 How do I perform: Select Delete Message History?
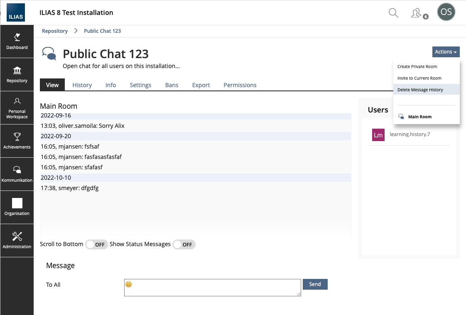coord(420,90)
